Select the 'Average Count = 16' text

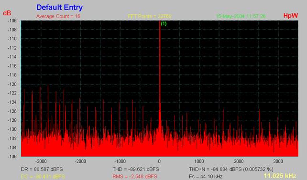pos(58,16)
